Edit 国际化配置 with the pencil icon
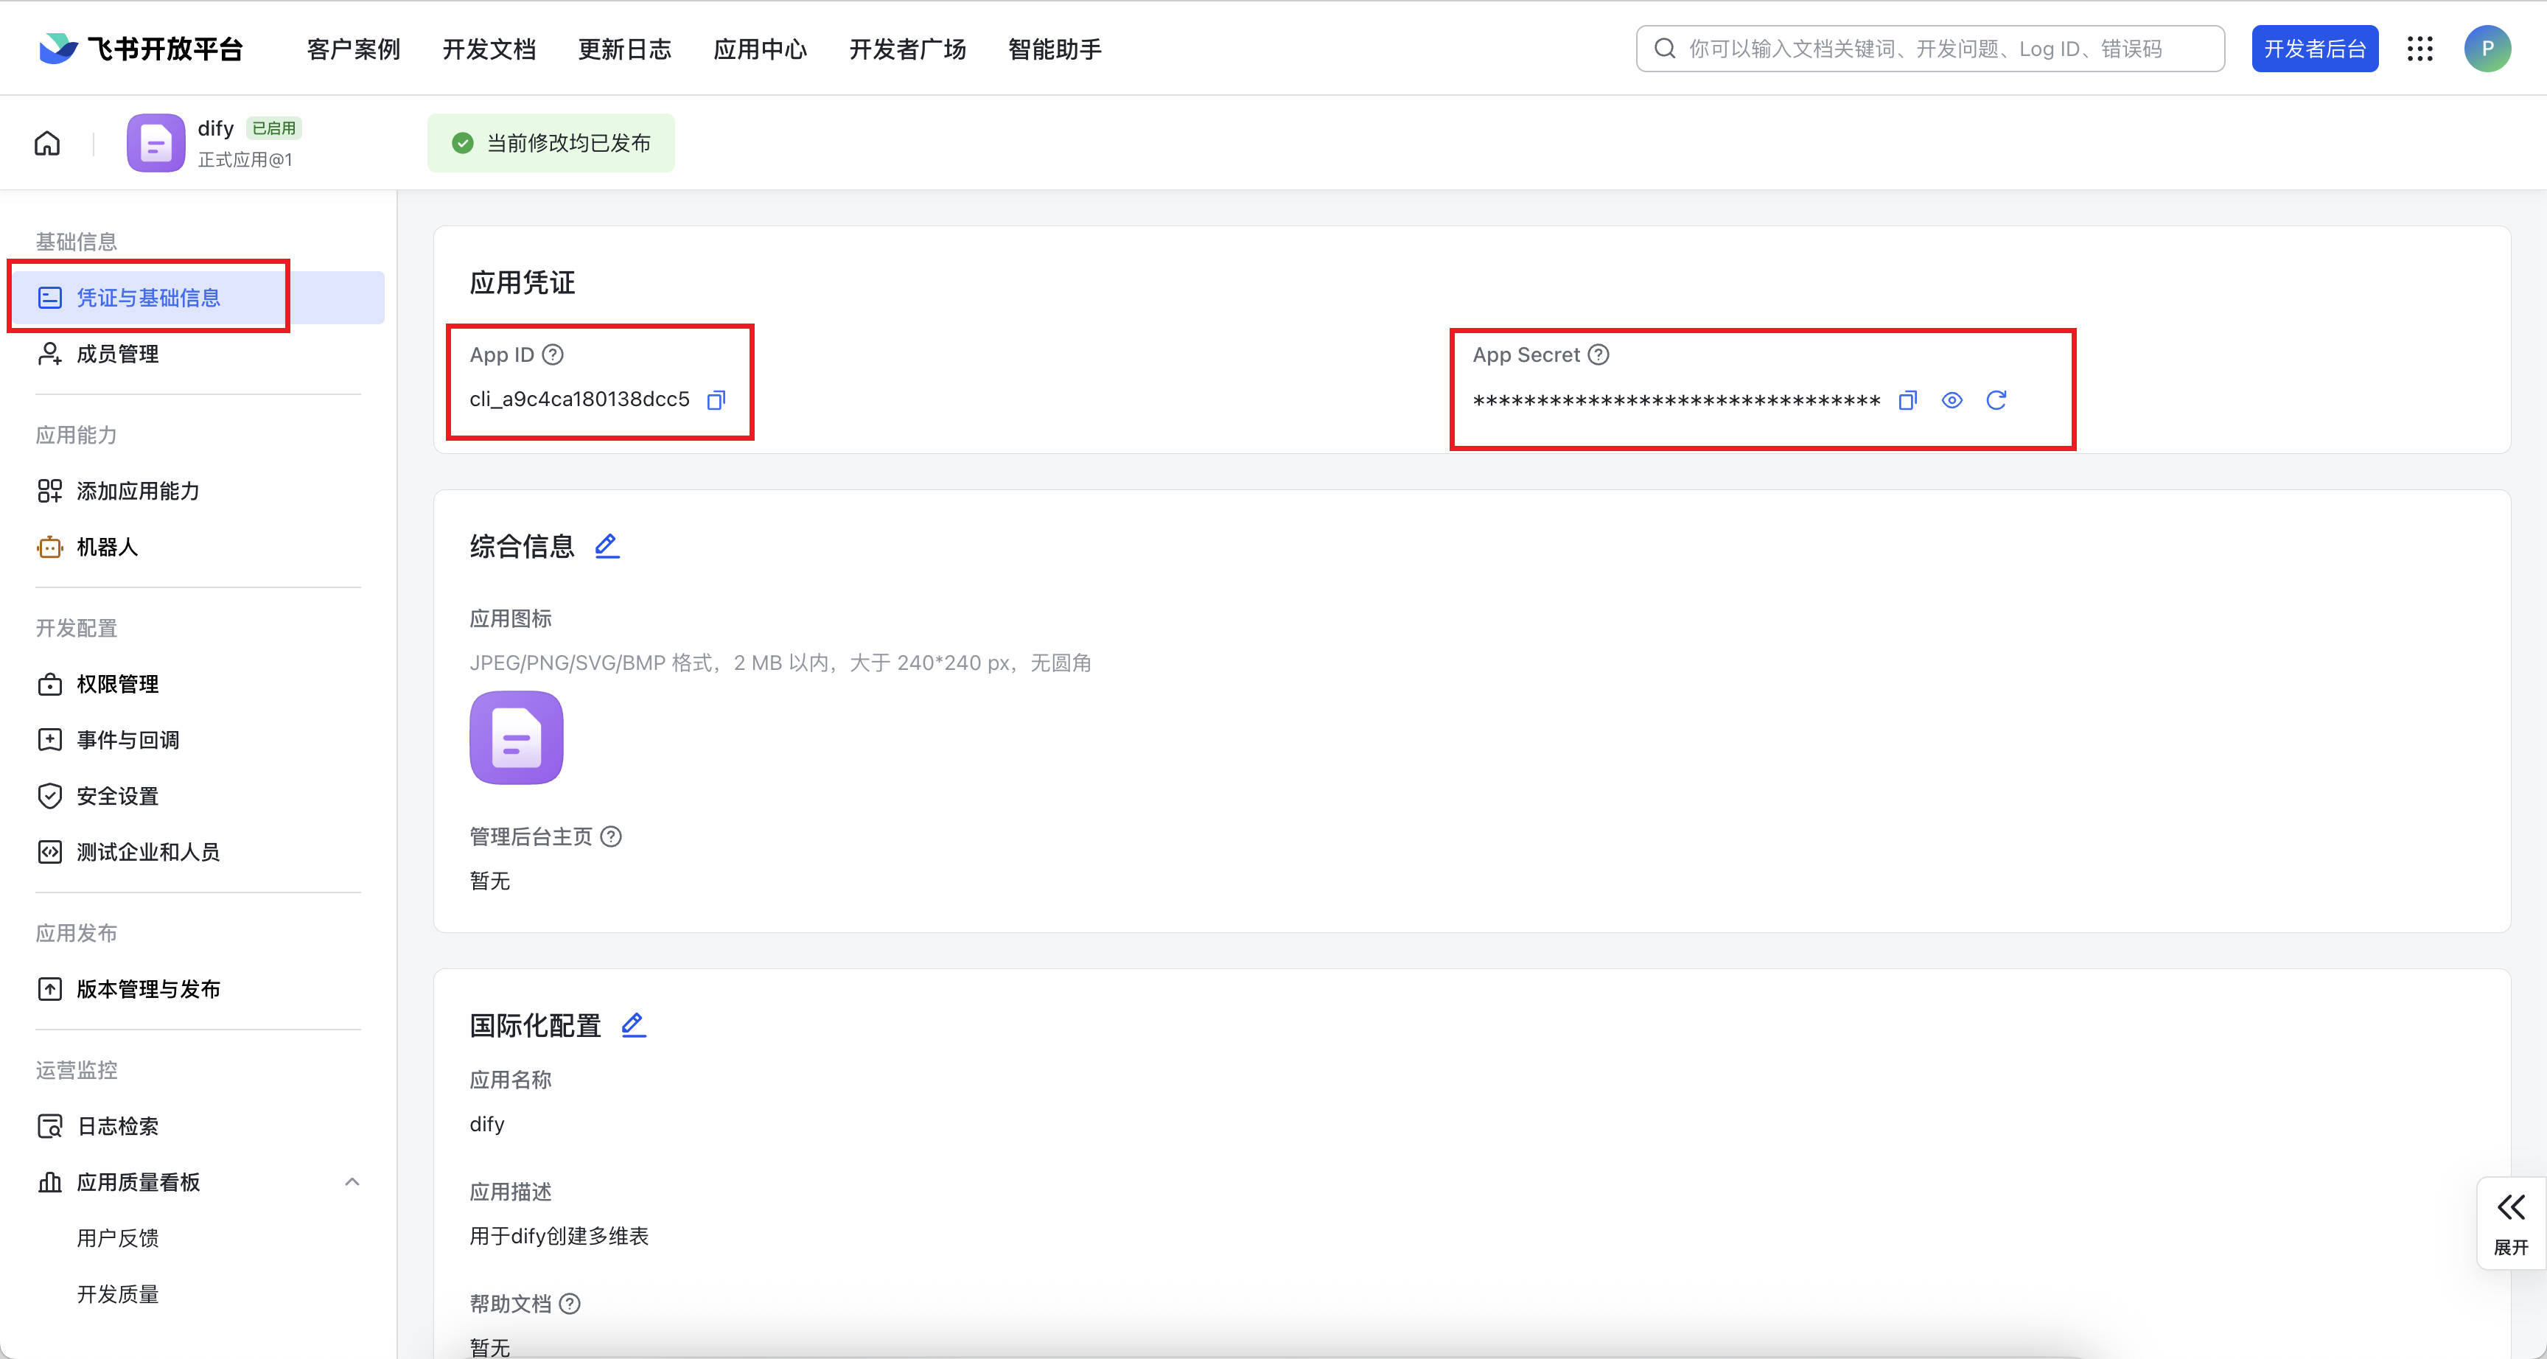This screenshot has height=1359, width=2547. [633, 1024]
